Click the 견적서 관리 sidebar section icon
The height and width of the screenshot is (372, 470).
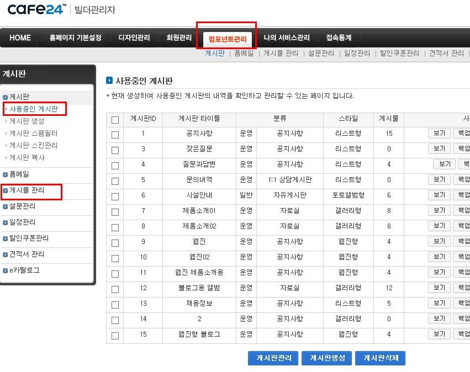pos(6,254)
